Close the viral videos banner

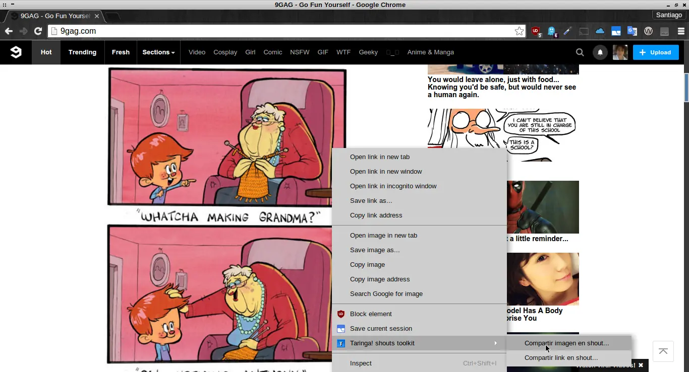point(641,365)
